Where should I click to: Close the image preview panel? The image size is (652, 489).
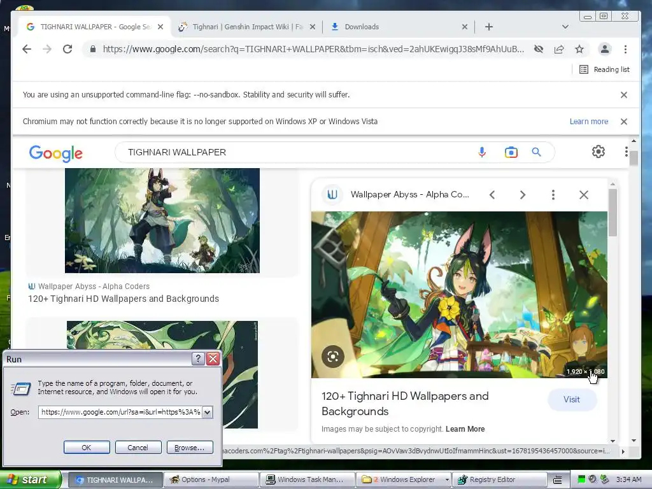click(584, 195)
